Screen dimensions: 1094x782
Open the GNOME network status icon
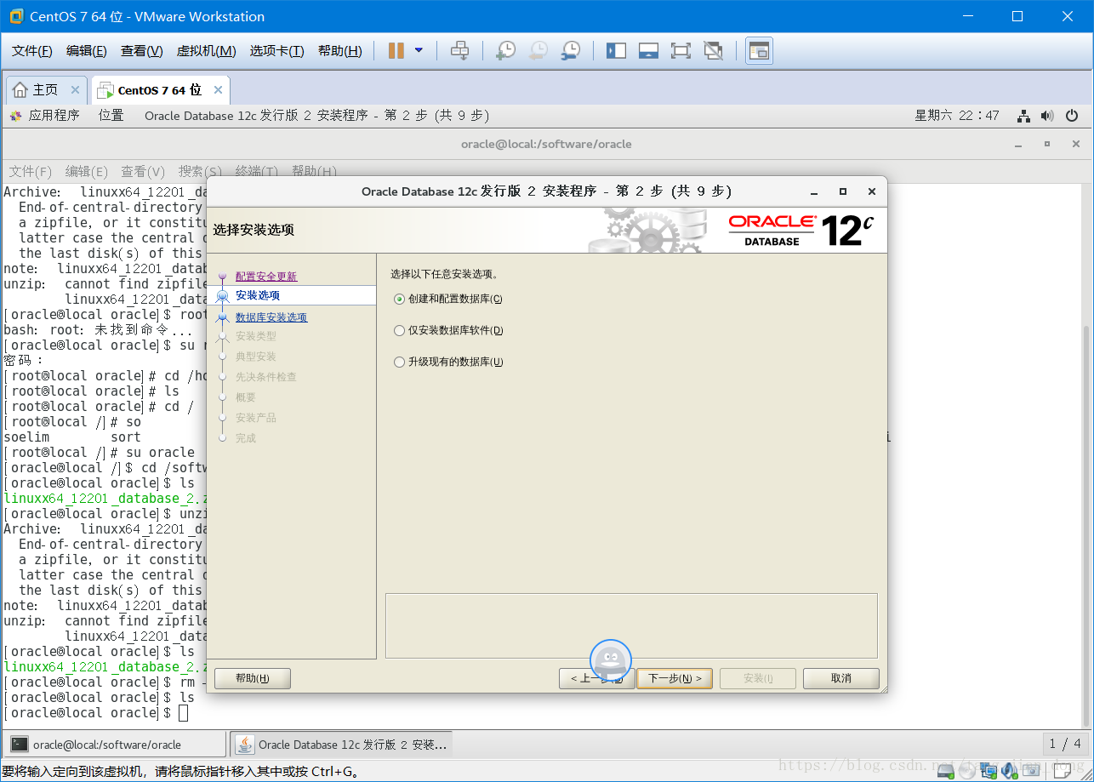1024,116
